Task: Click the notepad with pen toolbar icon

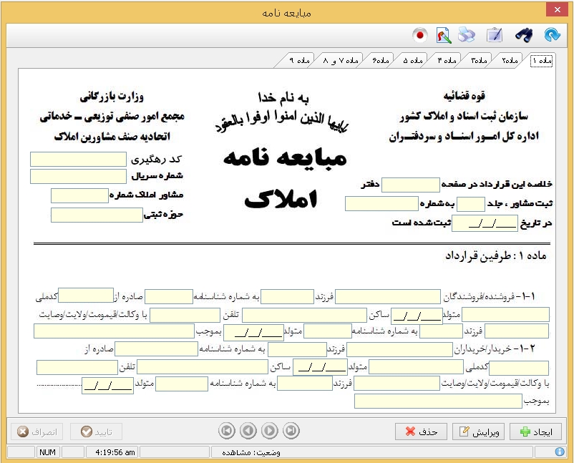Action: pyautogui.click(x=494, y=35)
